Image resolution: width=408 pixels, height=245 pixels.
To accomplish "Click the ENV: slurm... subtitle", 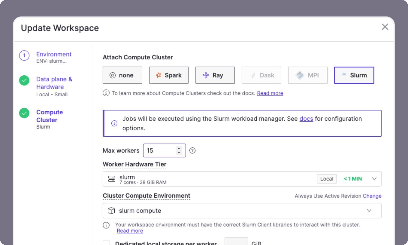I will 51,61.
